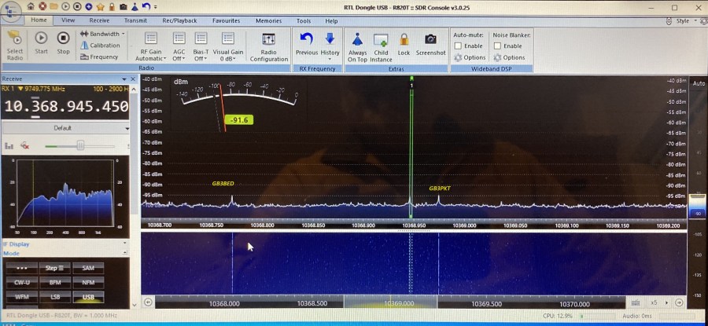
Task: Open the RF Gain Automatic dropdown
Action: click(150, 46)
